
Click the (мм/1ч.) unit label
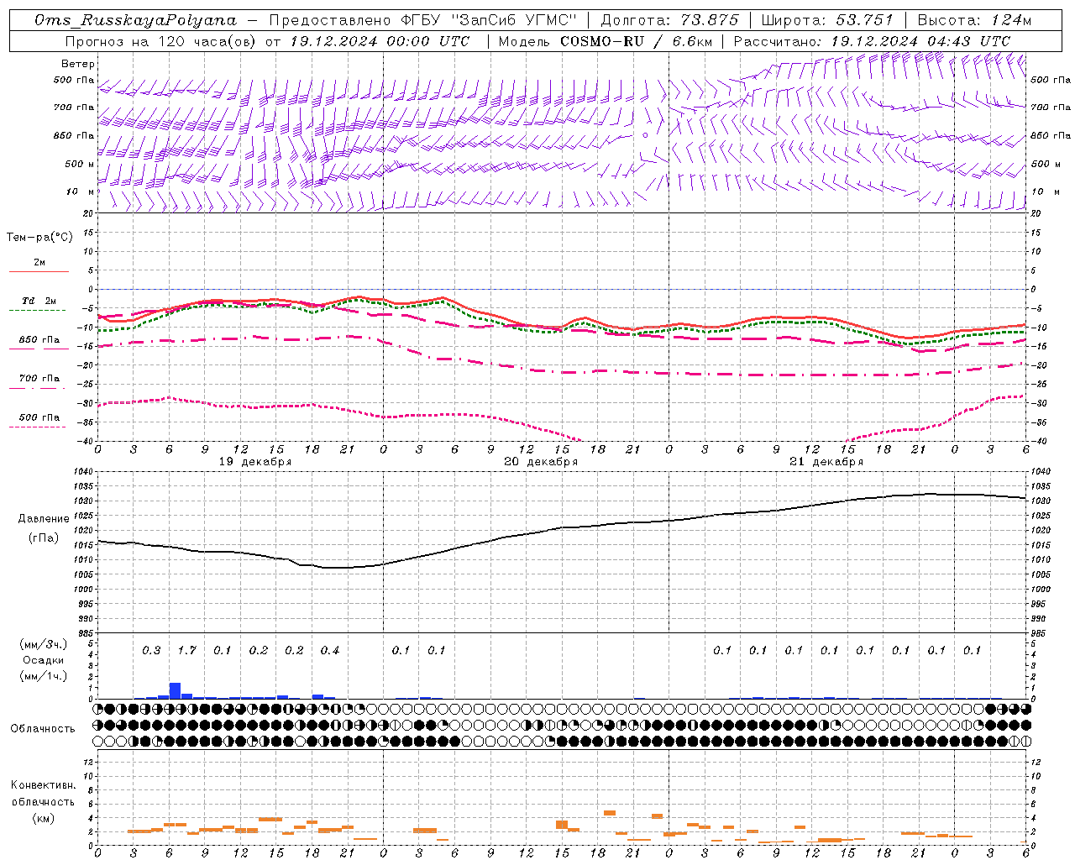click(43, 676)
